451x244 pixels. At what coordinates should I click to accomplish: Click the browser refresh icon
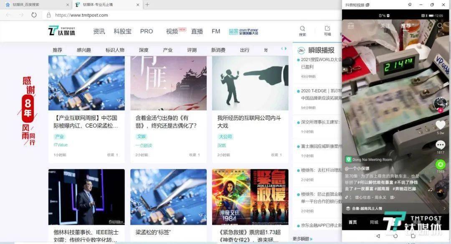tap(34, 15)
